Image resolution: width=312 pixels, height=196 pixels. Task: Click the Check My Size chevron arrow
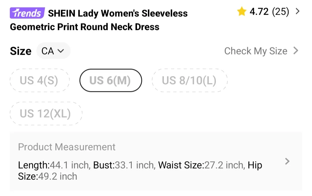296,51
